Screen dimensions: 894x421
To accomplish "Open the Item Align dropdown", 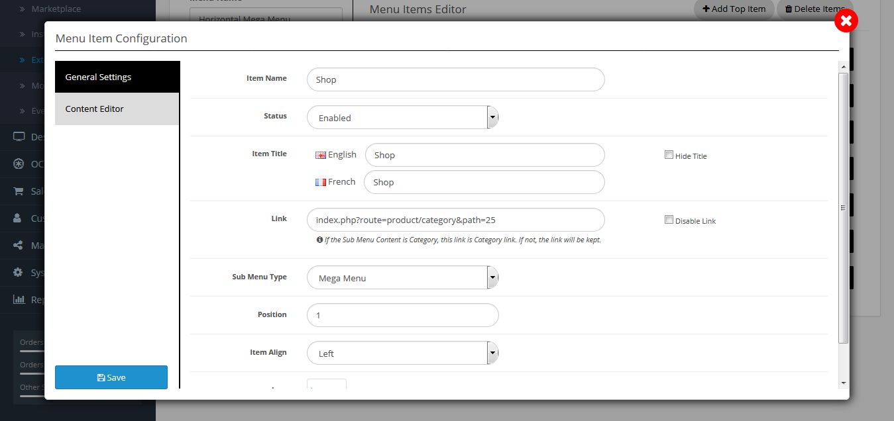I will (403, 353).
